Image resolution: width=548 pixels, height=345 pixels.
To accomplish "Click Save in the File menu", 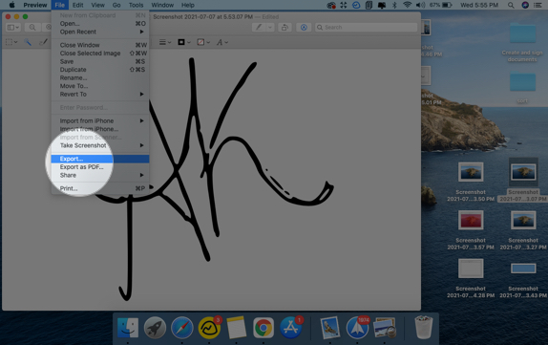I will [100, 61].
